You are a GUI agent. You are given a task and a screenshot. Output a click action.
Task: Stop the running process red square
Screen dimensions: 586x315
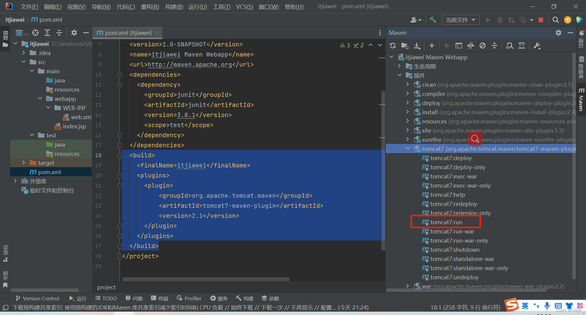pyautogui.click(x=541, y=20)
